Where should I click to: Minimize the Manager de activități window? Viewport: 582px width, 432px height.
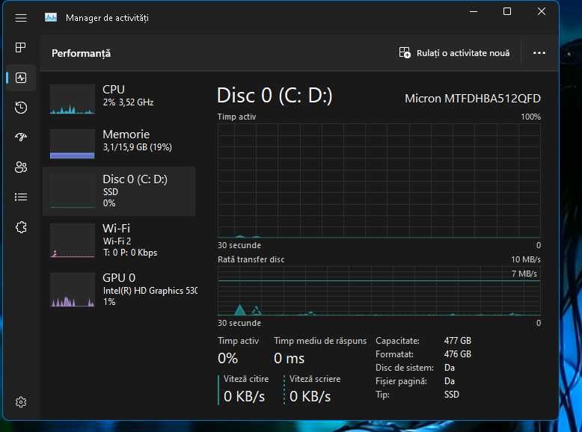474,11
